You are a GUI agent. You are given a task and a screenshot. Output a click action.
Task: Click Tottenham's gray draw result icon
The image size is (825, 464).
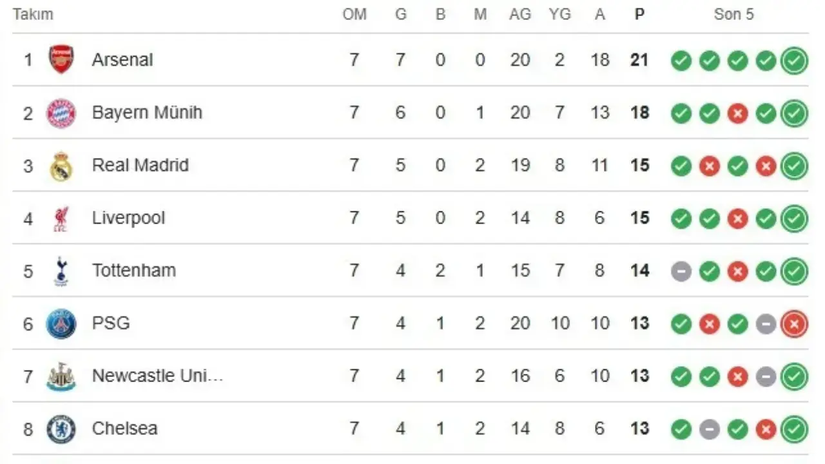click(x=681, y=271)
